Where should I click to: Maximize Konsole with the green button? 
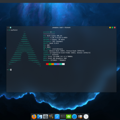pos(112,27)
